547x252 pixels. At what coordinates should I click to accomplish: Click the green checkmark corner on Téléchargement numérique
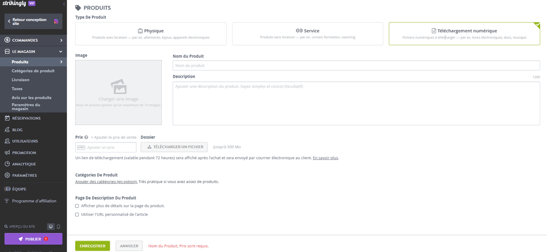[537, 25]
